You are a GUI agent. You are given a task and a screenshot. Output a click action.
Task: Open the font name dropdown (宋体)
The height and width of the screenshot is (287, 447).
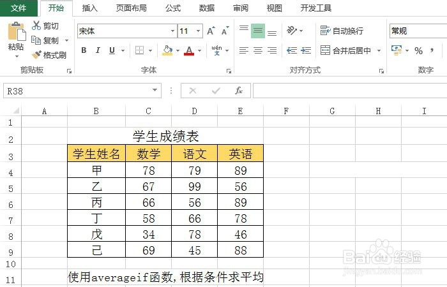(173, 31)
